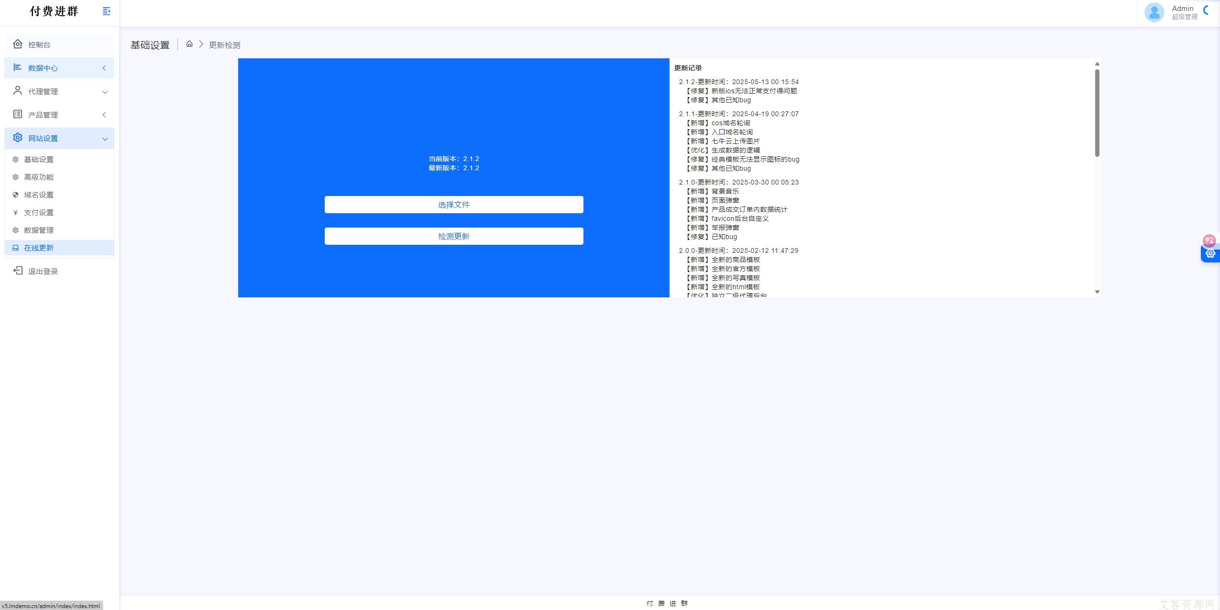Screen dimensions: 1220x610
Task: Open 支付设置 with yen icon
Action: click(39, 213)
